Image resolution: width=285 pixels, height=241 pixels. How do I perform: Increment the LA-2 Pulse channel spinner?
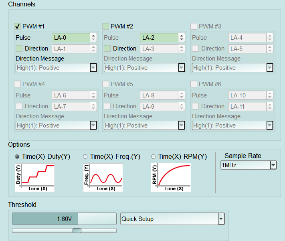tap(182, 35)
